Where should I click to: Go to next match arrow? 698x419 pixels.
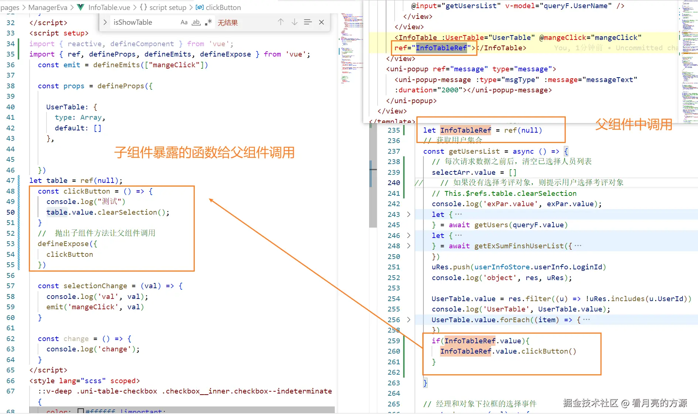point(294,22)
